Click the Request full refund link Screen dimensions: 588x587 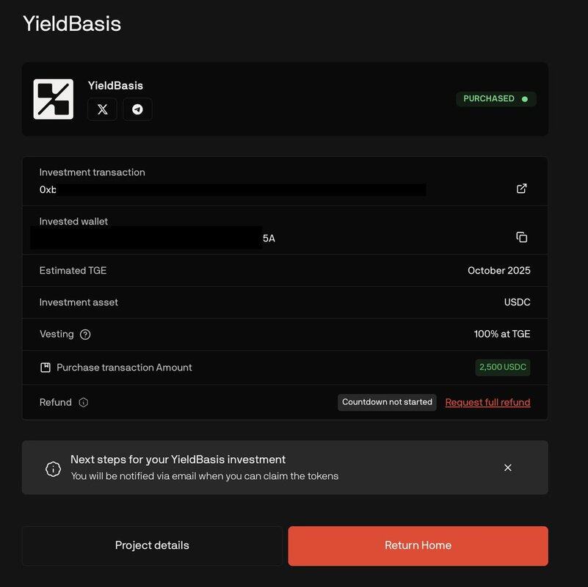pos(487,402)
